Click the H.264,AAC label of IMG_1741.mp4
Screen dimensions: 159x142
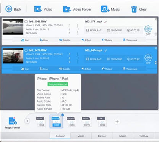94,30
